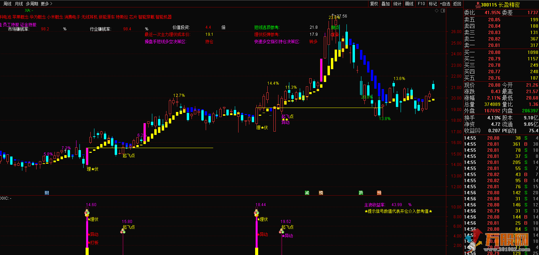This screenshot has height=255, width=539.
Task: Click the orange 榜 event marker
Action: (321, 193)
